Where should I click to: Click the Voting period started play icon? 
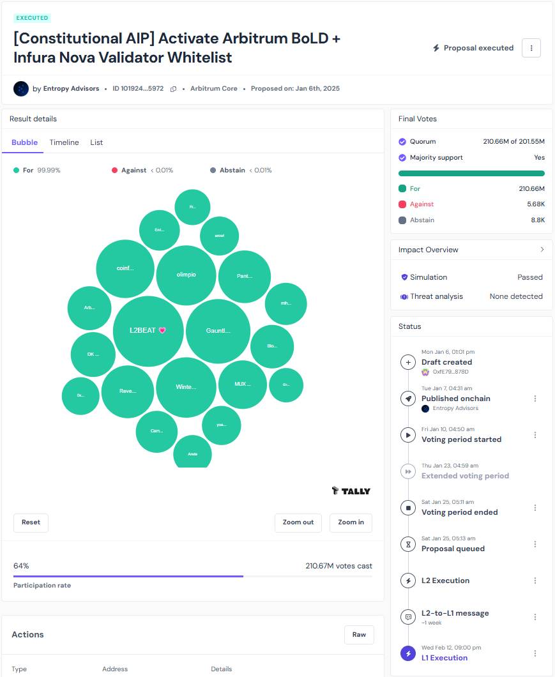tap(408, 435)
